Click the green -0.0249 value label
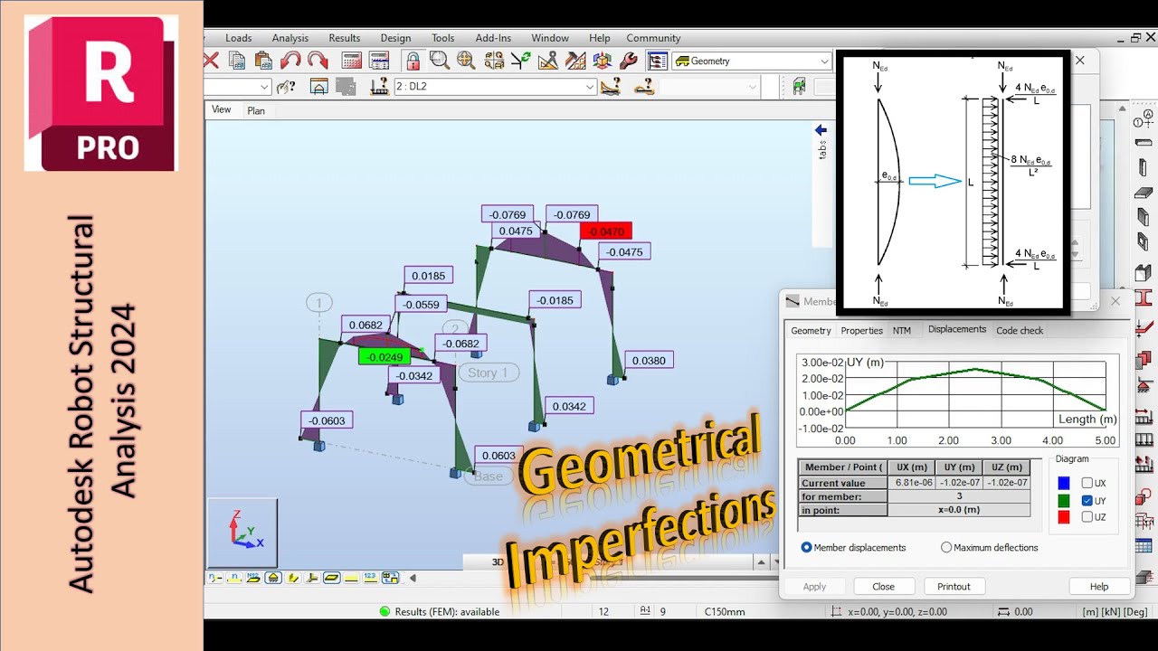The width and height of the screenshot is (1158, 651). [x=385, y=357]
